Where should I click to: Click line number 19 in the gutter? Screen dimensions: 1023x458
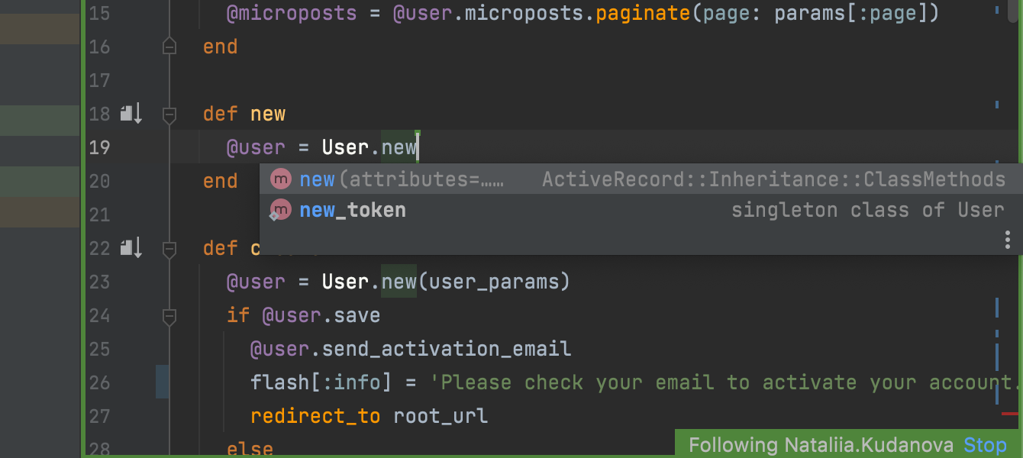point(99,147)
